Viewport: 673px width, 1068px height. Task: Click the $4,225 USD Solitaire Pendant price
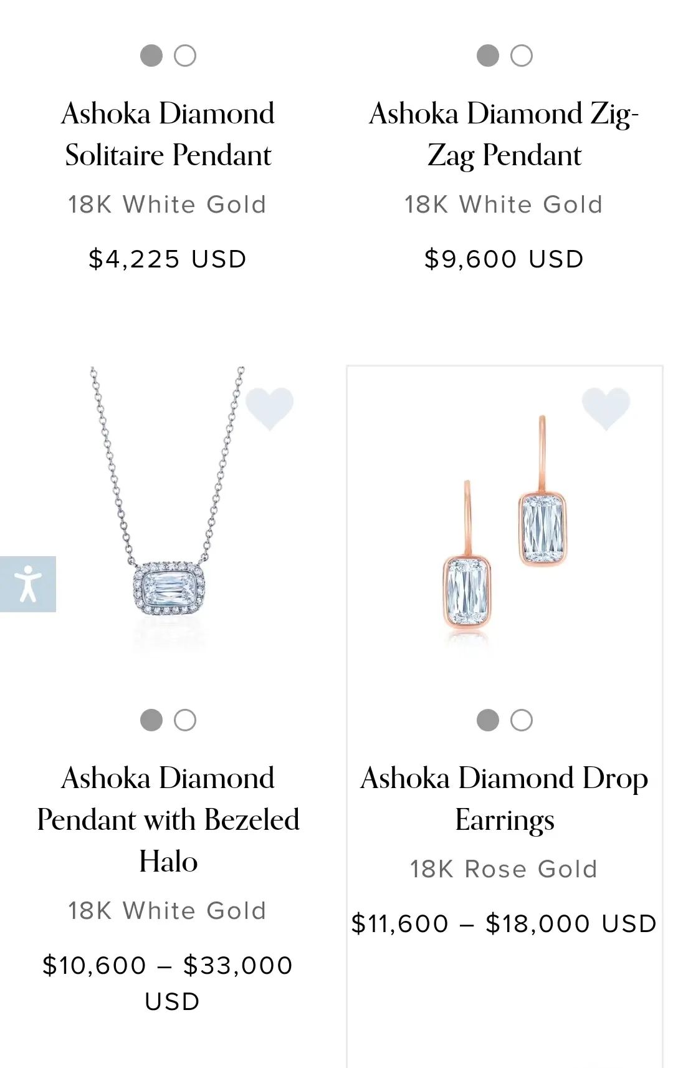(x=168, y=259)
